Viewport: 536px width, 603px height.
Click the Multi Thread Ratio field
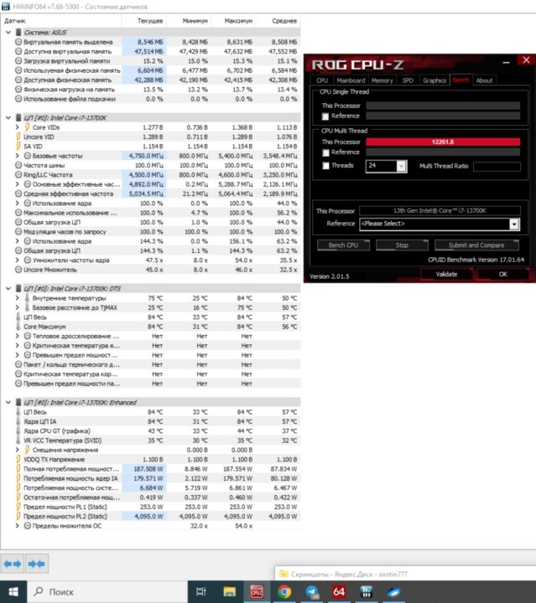[497, 166]
